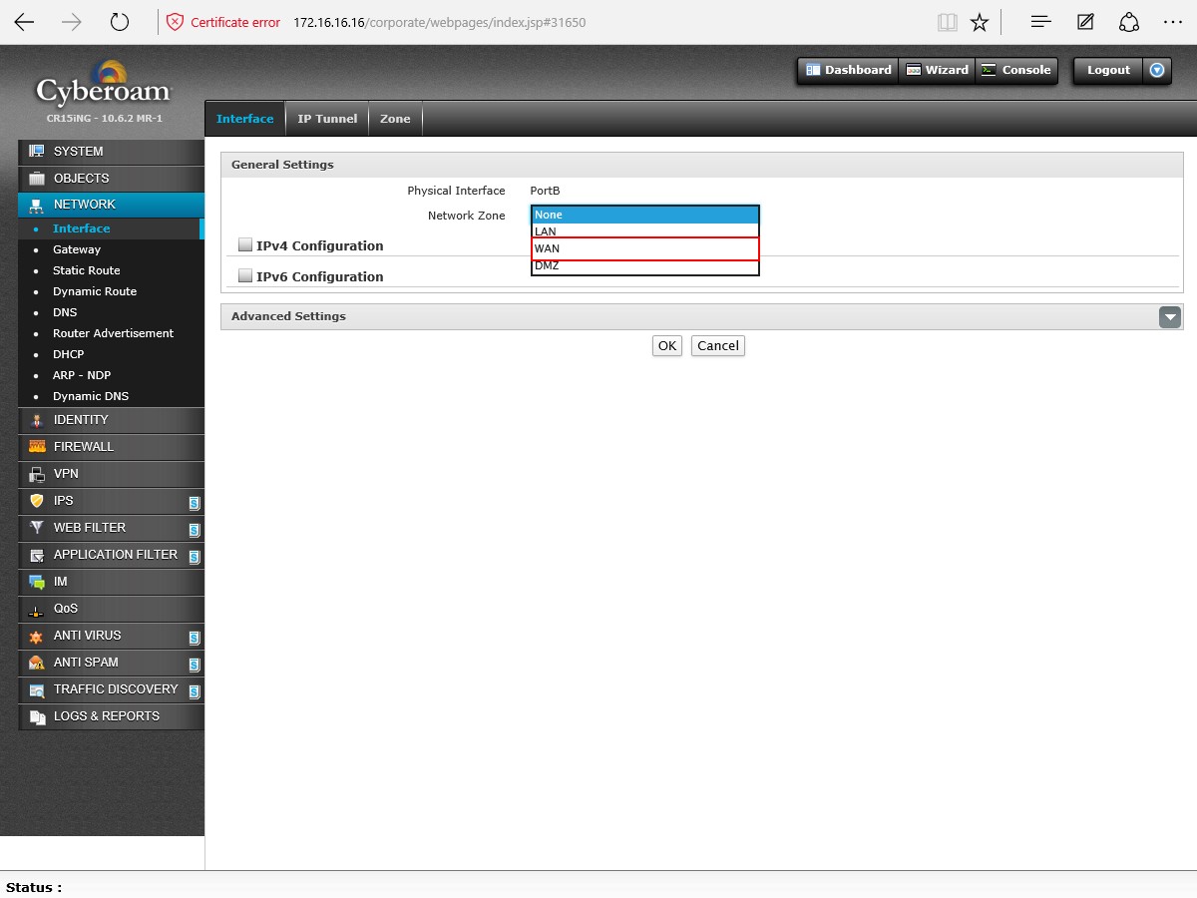The height and width of the screenshot is (898, 1197).
Task: Click the TRAFFIC DISCOVERY icon
Action: pos(37,689)
